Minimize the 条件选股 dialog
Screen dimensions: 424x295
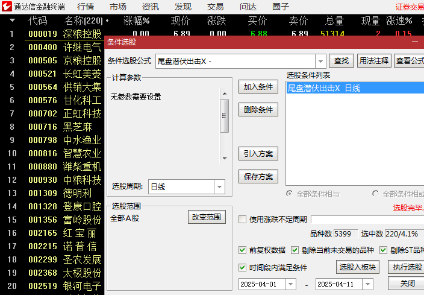415,42
